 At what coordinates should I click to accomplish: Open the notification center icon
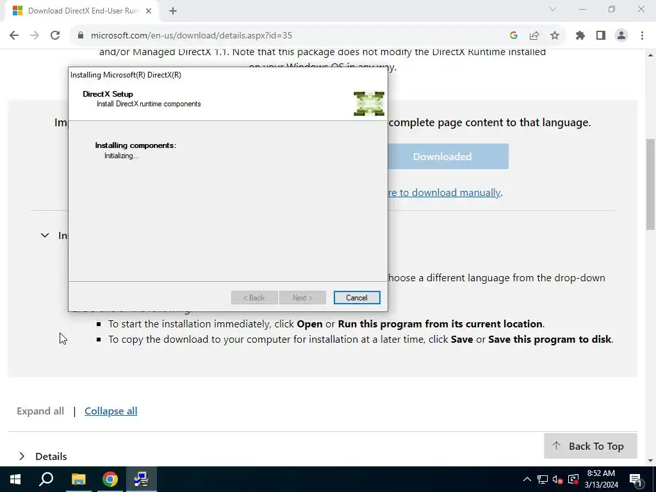tap(635, 479)
